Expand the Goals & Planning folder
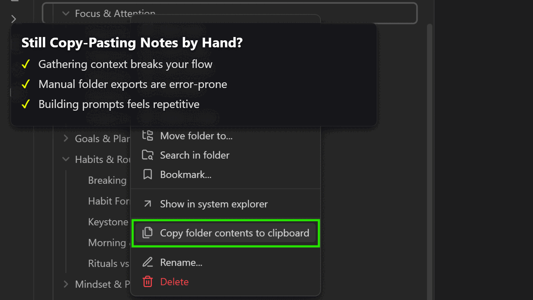This screenshot has height=300, width=533. [x=66, y=138]
